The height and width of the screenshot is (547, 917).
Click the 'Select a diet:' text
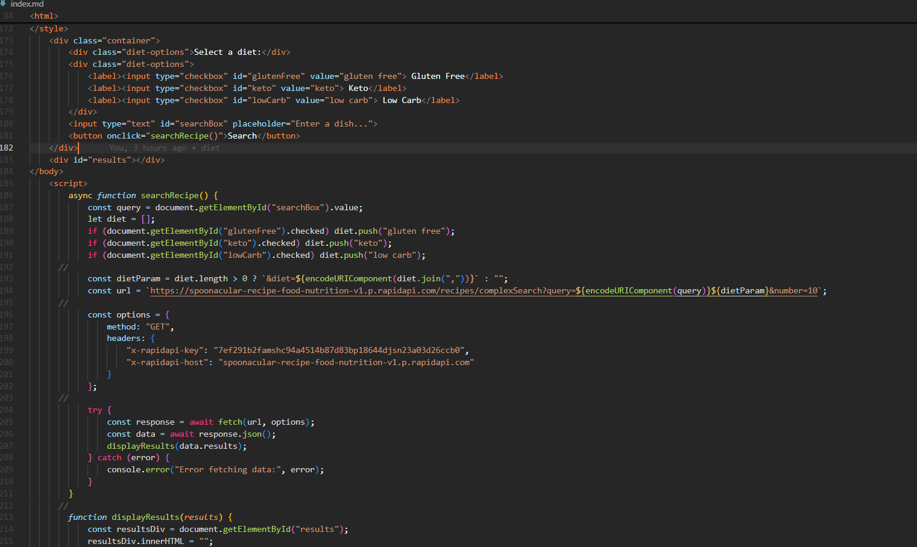[x=227, y=52]
